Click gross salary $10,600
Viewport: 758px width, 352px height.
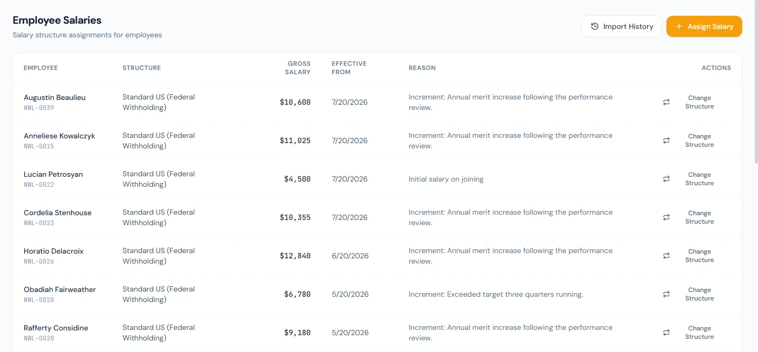pyautogui.click(x=295, y=103)
